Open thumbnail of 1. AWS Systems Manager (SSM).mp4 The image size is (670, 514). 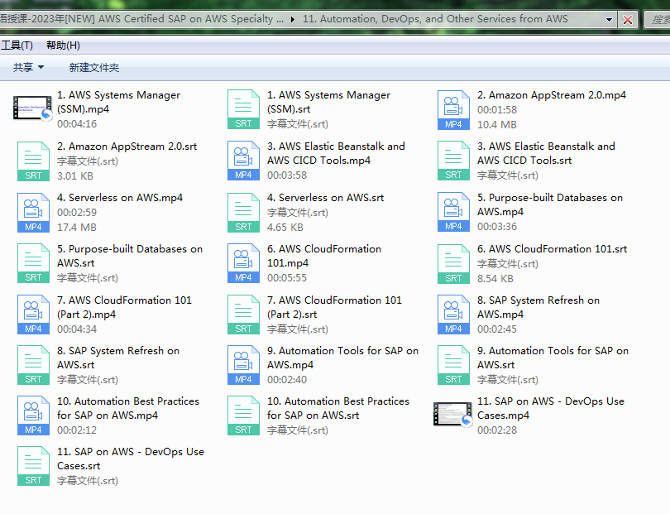[x=32, y=108]
